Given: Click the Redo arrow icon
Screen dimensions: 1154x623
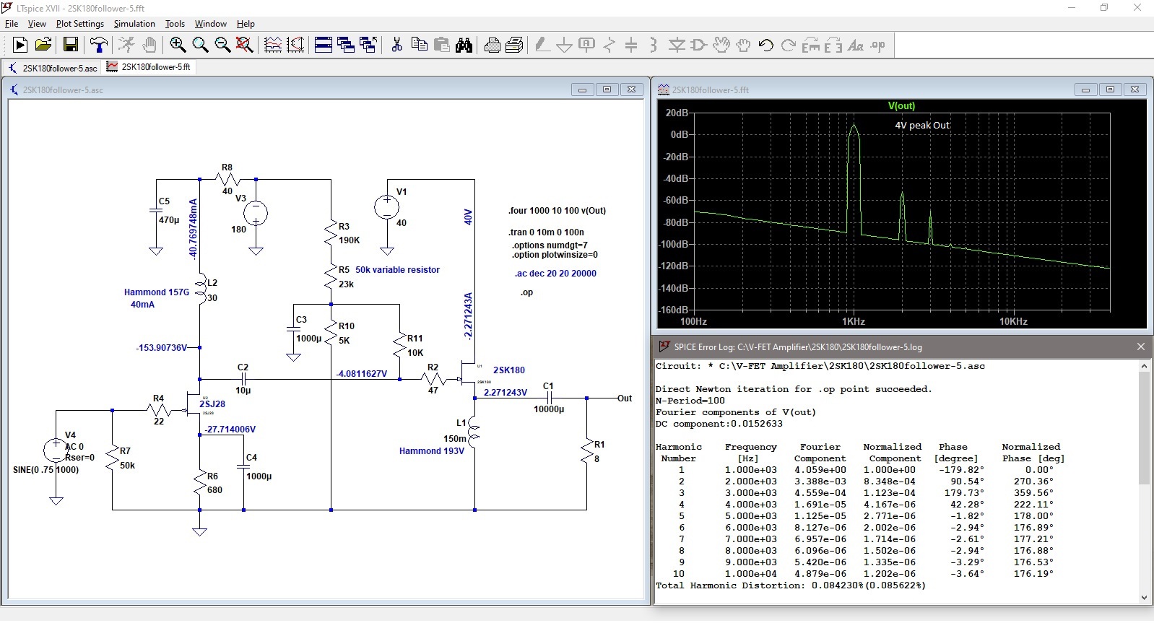Looking at the screenshot, I should pos(788,45).
